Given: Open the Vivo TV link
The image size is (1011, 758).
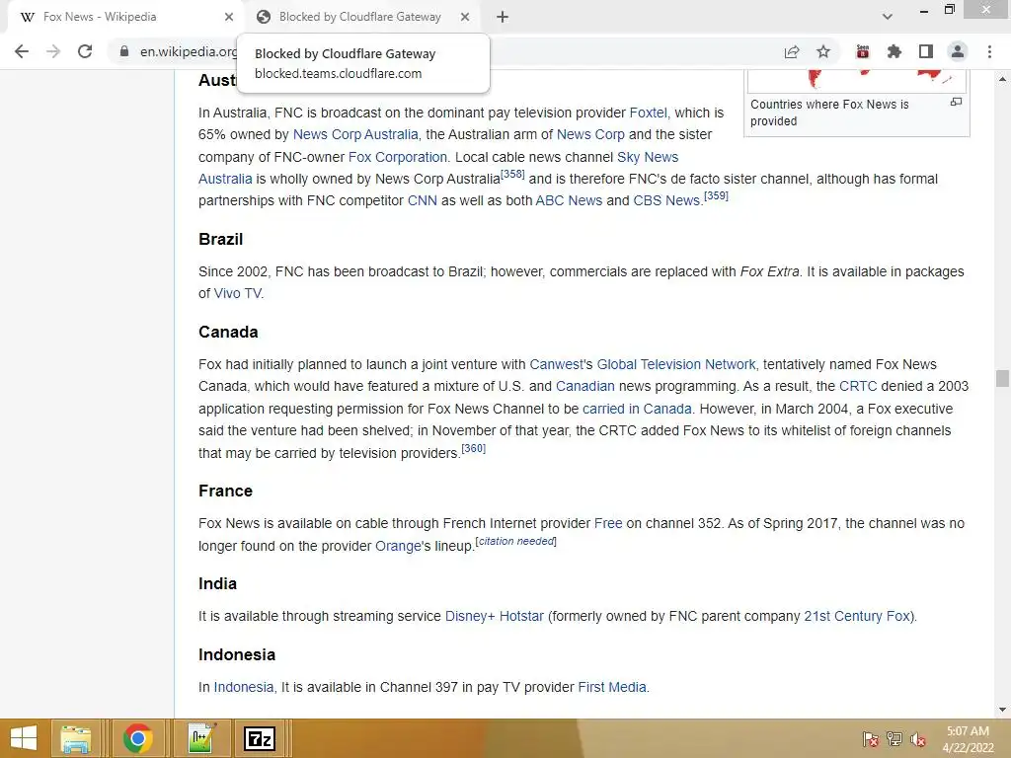Looking at the screenshot, I should coord(237,293).
